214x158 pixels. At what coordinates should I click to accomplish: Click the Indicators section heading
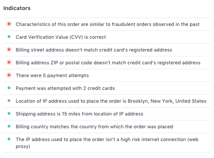pyautogui.click(x=17, y=8)
